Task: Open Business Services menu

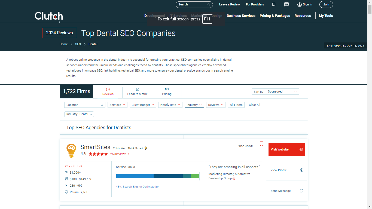Action: 241,16
